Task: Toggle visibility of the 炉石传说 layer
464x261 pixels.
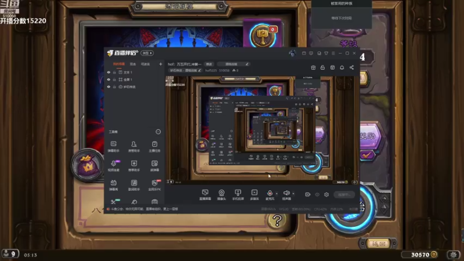Action: [x=108, y=86]
